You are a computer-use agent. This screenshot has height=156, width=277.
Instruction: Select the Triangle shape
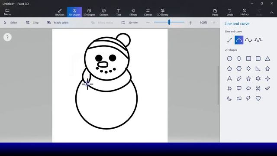(x=267, y=58)
